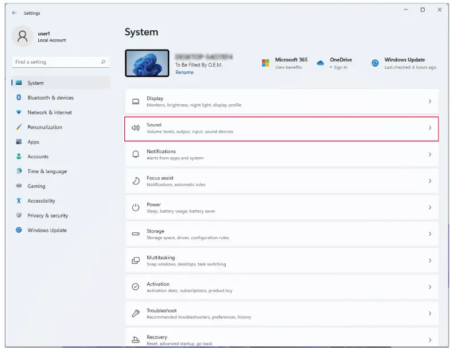Click the Microsoft 365 logo icon
The height and width of the screenshot is (348, 451).
265,63
